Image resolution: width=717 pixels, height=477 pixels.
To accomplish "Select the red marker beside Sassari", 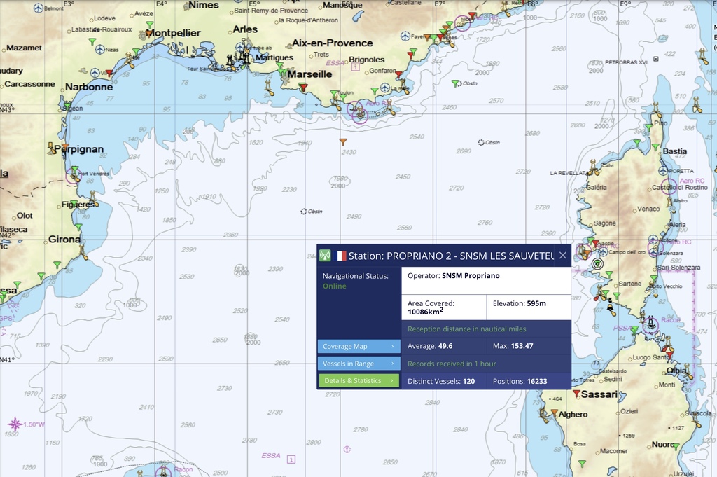I will point(577,394).
